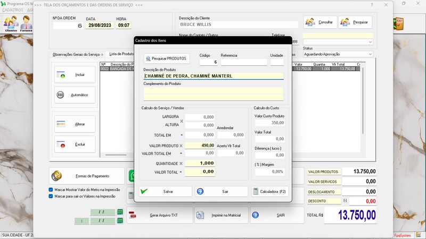This screenshot has width=426, height=239.
Task: Uncheck Marcar Mostrar Valor do Metro na Impressão
Action: pos(51,189)
